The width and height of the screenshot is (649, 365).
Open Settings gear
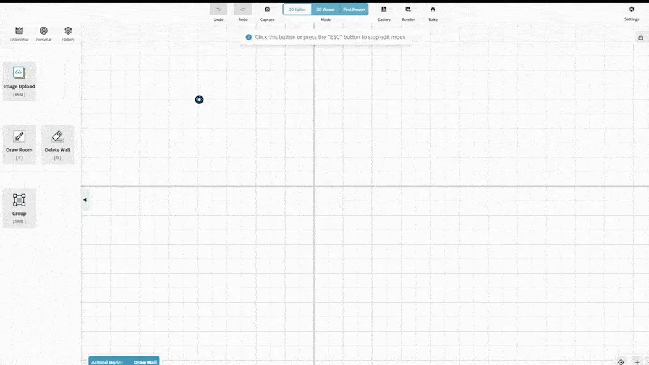tap(632, 9)
